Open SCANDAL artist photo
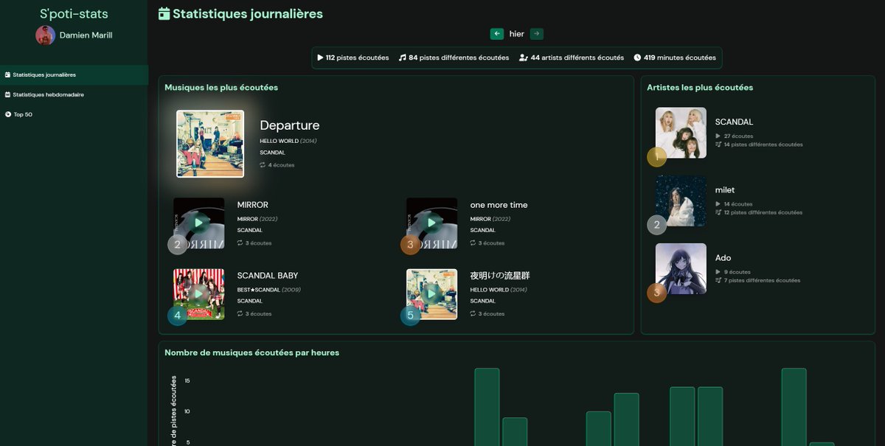Screen dimensions: 885x446 tap(681, 133)
